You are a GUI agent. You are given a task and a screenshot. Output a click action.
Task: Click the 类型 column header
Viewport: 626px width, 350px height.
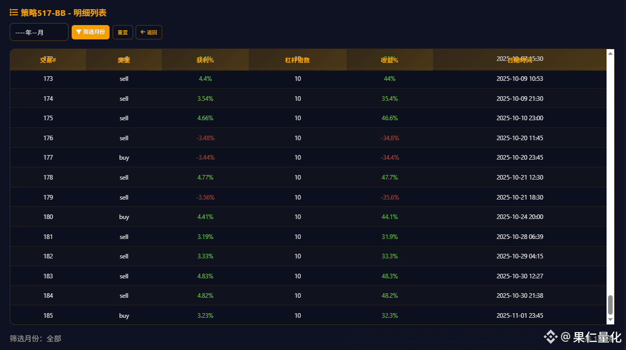[x=123, y=59]
